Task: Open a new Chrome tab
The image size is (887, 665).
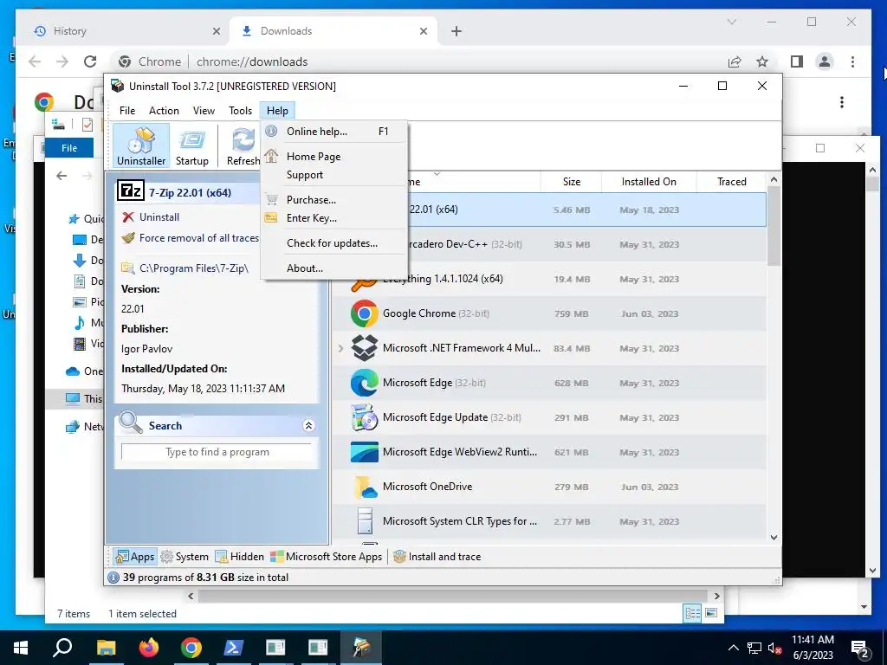Action: click(x=456, y=31)
